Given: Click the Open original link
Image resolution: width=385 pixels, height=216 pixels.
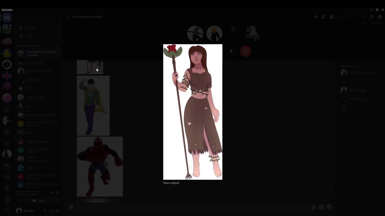Looking at the screenshot, I should pyautogui.click(x=171, y=183).
